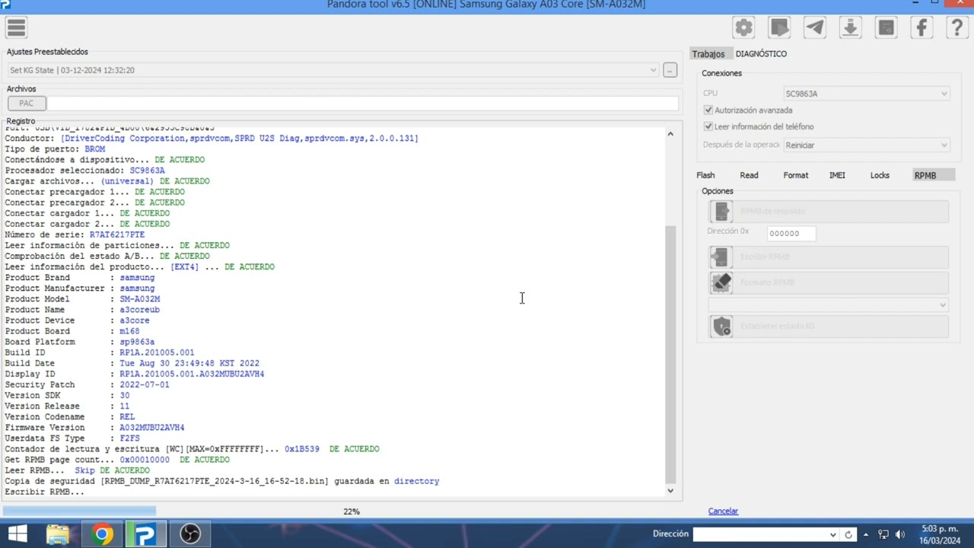Select the IMEI tab
The height and width of the screenshot is (548, 974).
pyautogui.click(x=837, y=175)
